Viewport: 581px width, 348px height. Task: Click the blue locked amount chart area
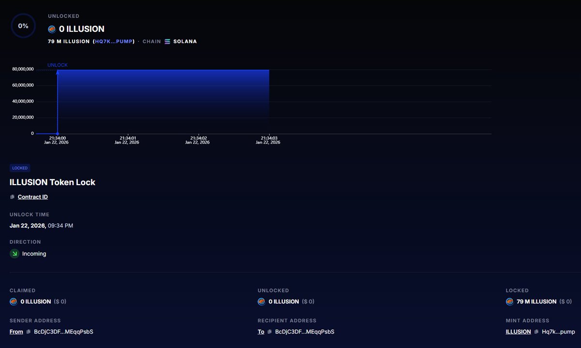(x=163, y=101)
